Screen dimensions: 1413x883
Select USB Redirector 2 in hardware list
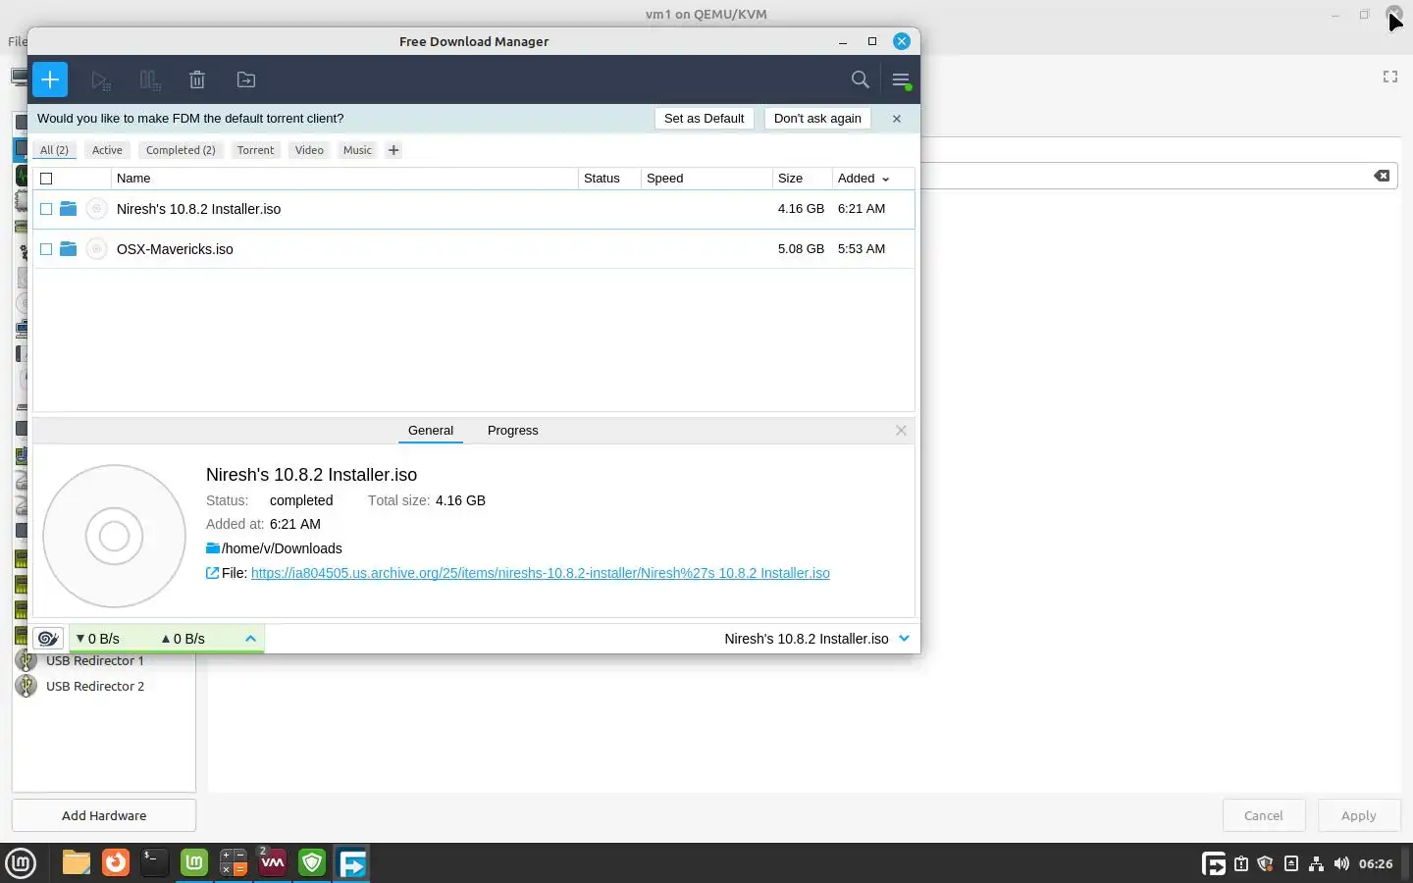(104, 686)
